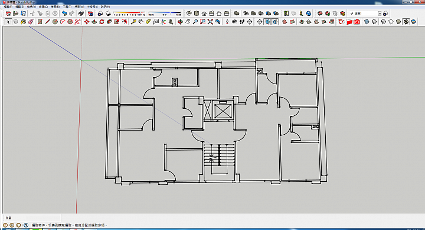Open the Layer Manager icon
Viewport: 425px width, 230px height.
tap(385, 13)
